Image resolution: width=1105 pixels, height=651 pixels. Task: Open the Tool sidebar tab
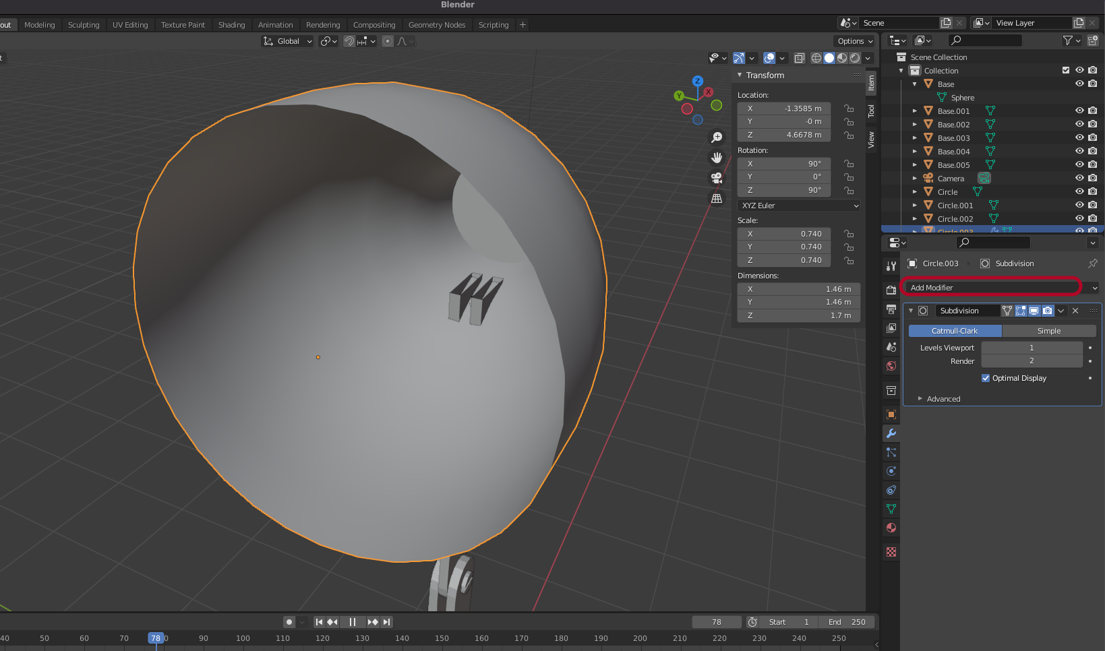tap(871, 111)
